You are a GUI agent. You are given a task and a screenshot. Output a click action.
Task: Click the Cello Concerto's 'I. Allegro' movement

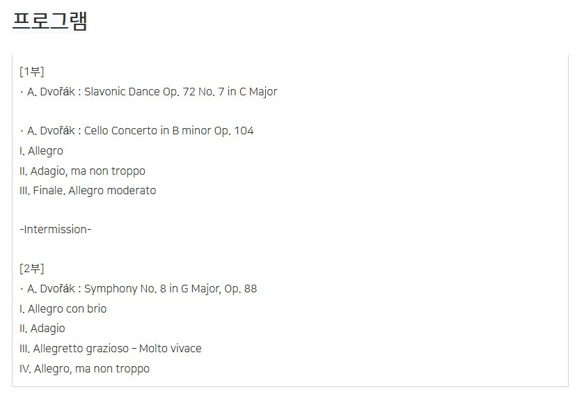[42, 151]
